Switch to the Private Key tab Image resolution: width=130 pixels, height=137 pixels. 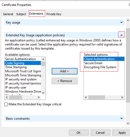(54, 14)
